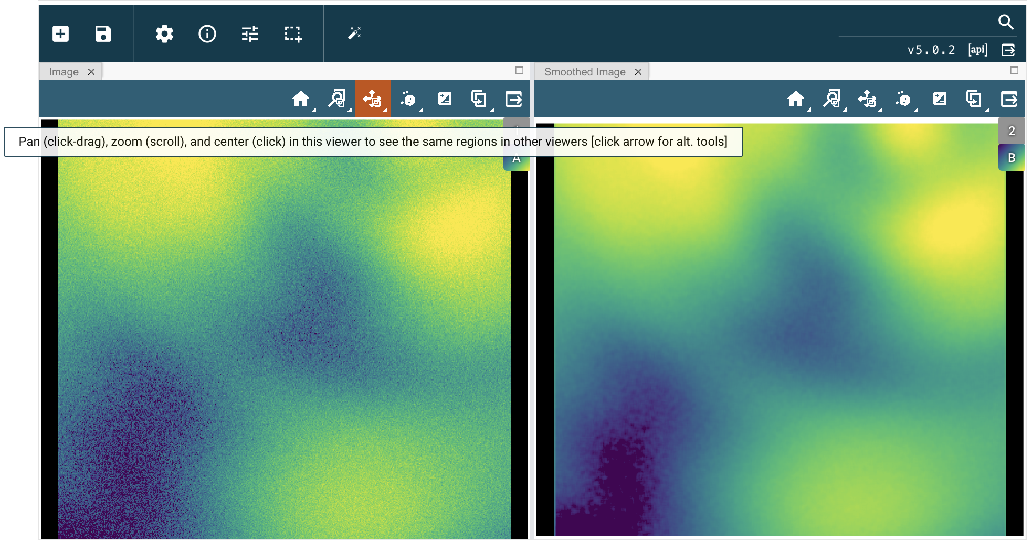Expand alt tools arrow next to subset tool in Smoothed Image viewer
The image size is (1032, 543).
point(916,110)
